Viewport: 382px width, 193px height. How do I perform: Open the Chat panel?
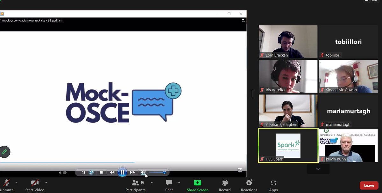tap(169, 185)
